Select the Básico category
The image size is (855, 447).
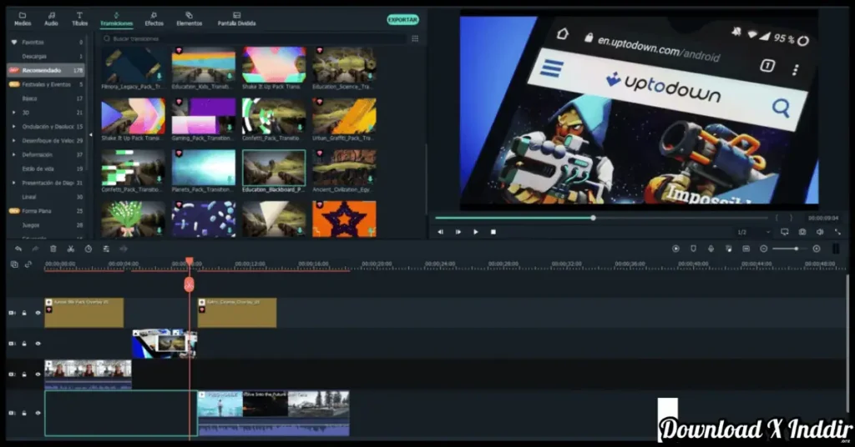click(x=46, y=98)
